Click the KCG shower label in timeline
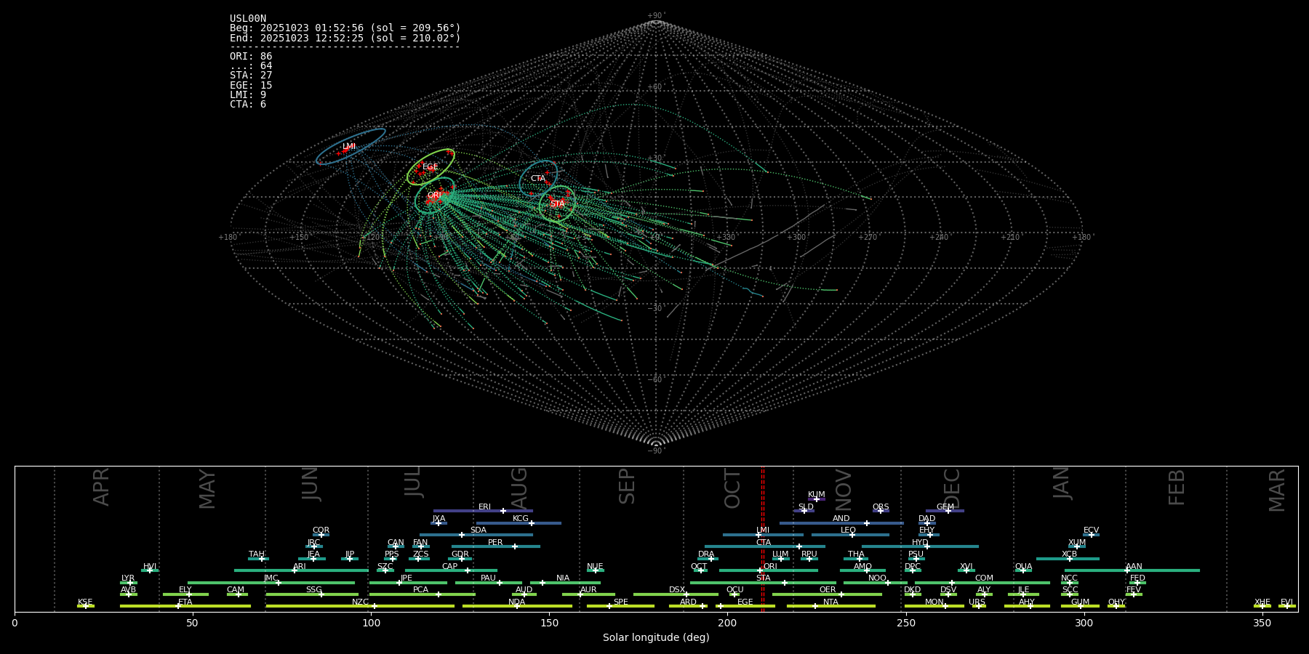The width and height of the screenshot is (1309, 654). point(521,519)
